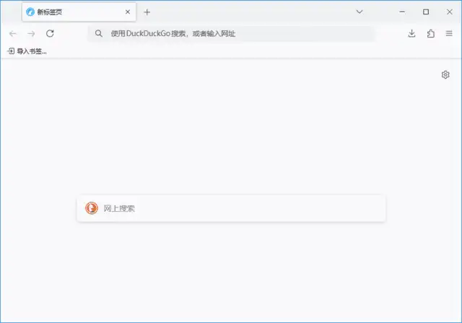Click the magnifier icon in address bar

(99, 33)
